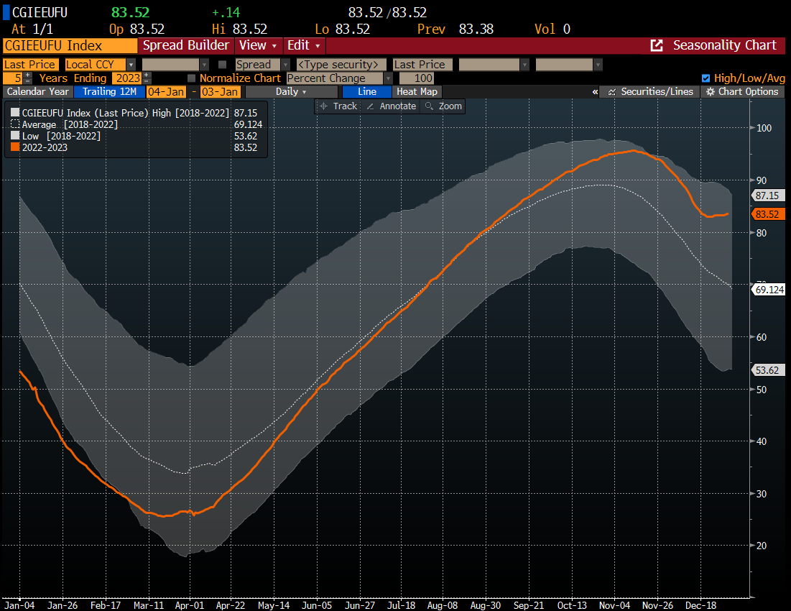Click the orange 2022-2023 legend swatch
This screenshot has height=611, width=791.
15,147
